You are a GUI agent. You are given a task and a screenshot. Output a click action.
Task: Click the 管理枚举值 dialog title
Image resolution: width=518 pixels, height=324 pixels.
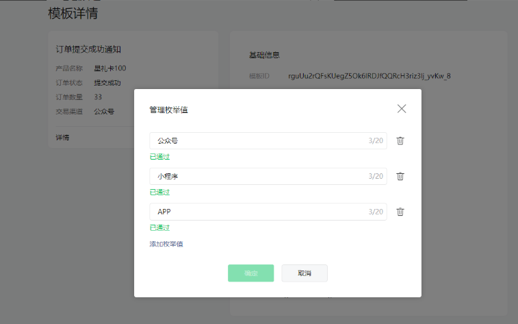[x=169, y=110]
